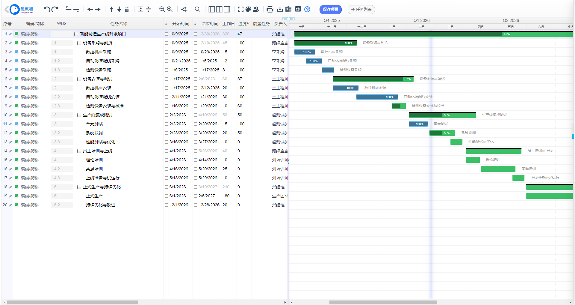This screenshot has width=575, height=305.
Task: Open the help question-mark icon
Action: click(x=307, y=9)
